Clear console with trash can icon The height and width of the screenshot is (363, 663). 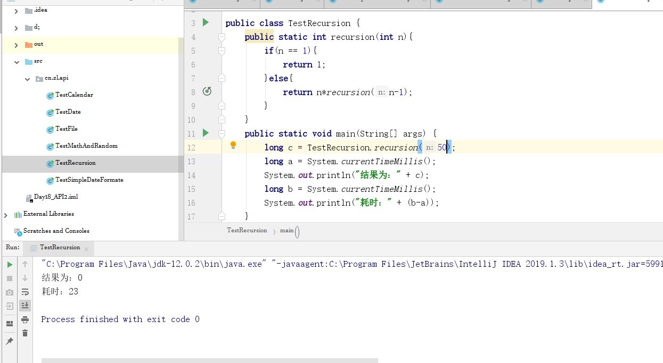(x=25, y=333)
